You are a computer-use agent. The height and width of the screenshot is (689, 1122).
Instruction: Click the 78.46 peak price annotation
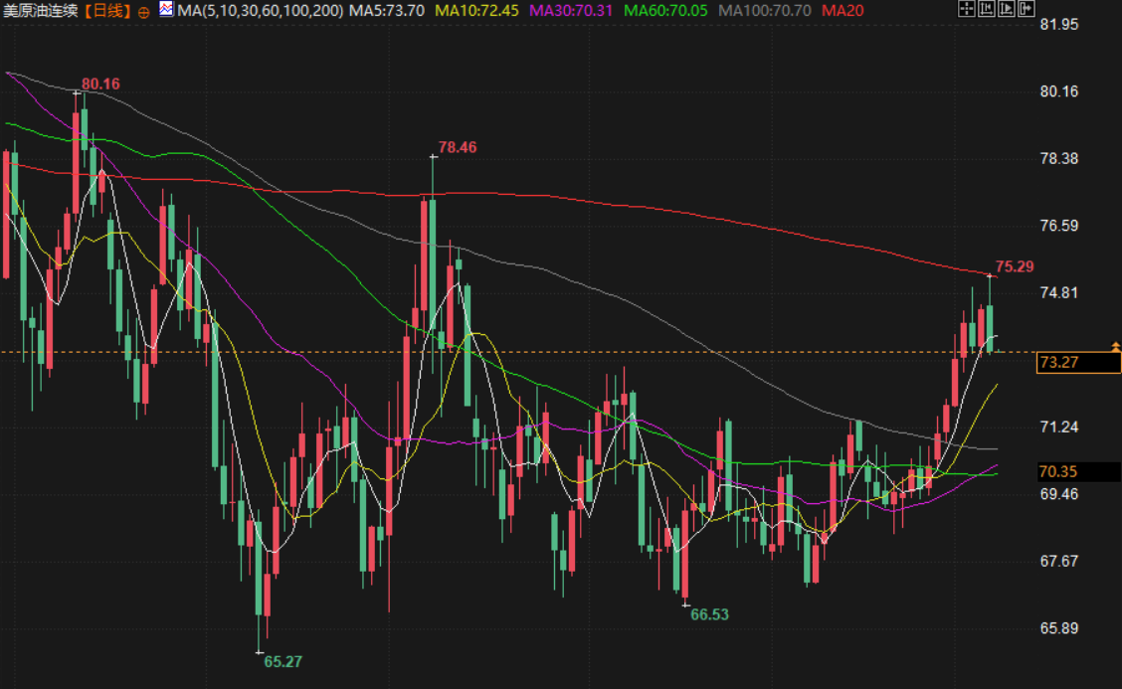pyautogui.click(x=458, y=147)
